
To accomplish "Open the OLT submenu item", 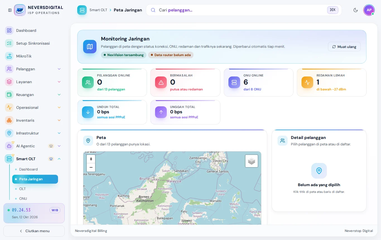I will tap(35, 189).
